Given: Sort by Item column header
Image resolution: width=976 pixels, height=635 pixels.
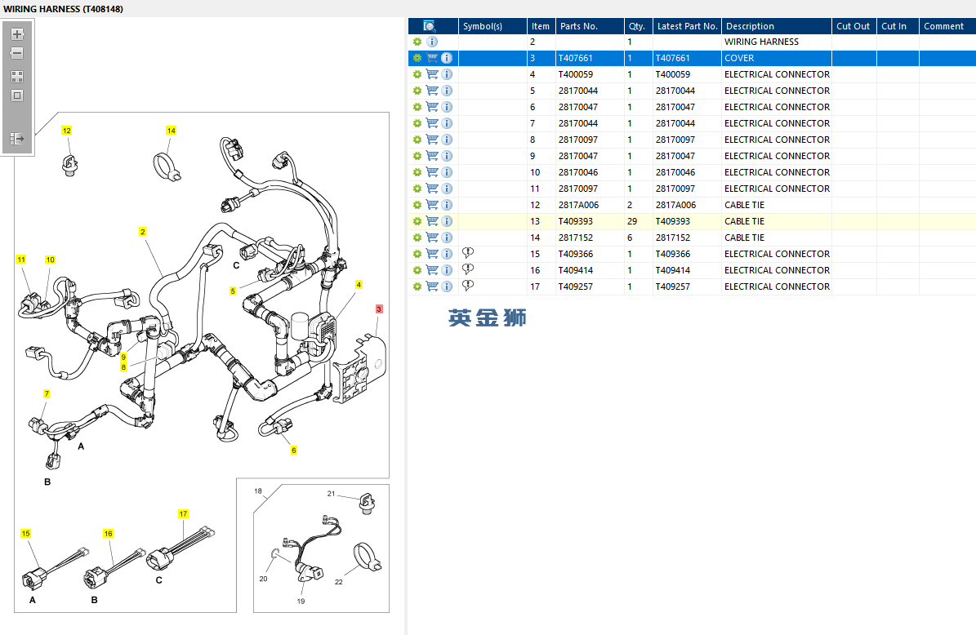Looking at the screenshot, I should click(x=541, y=26).
